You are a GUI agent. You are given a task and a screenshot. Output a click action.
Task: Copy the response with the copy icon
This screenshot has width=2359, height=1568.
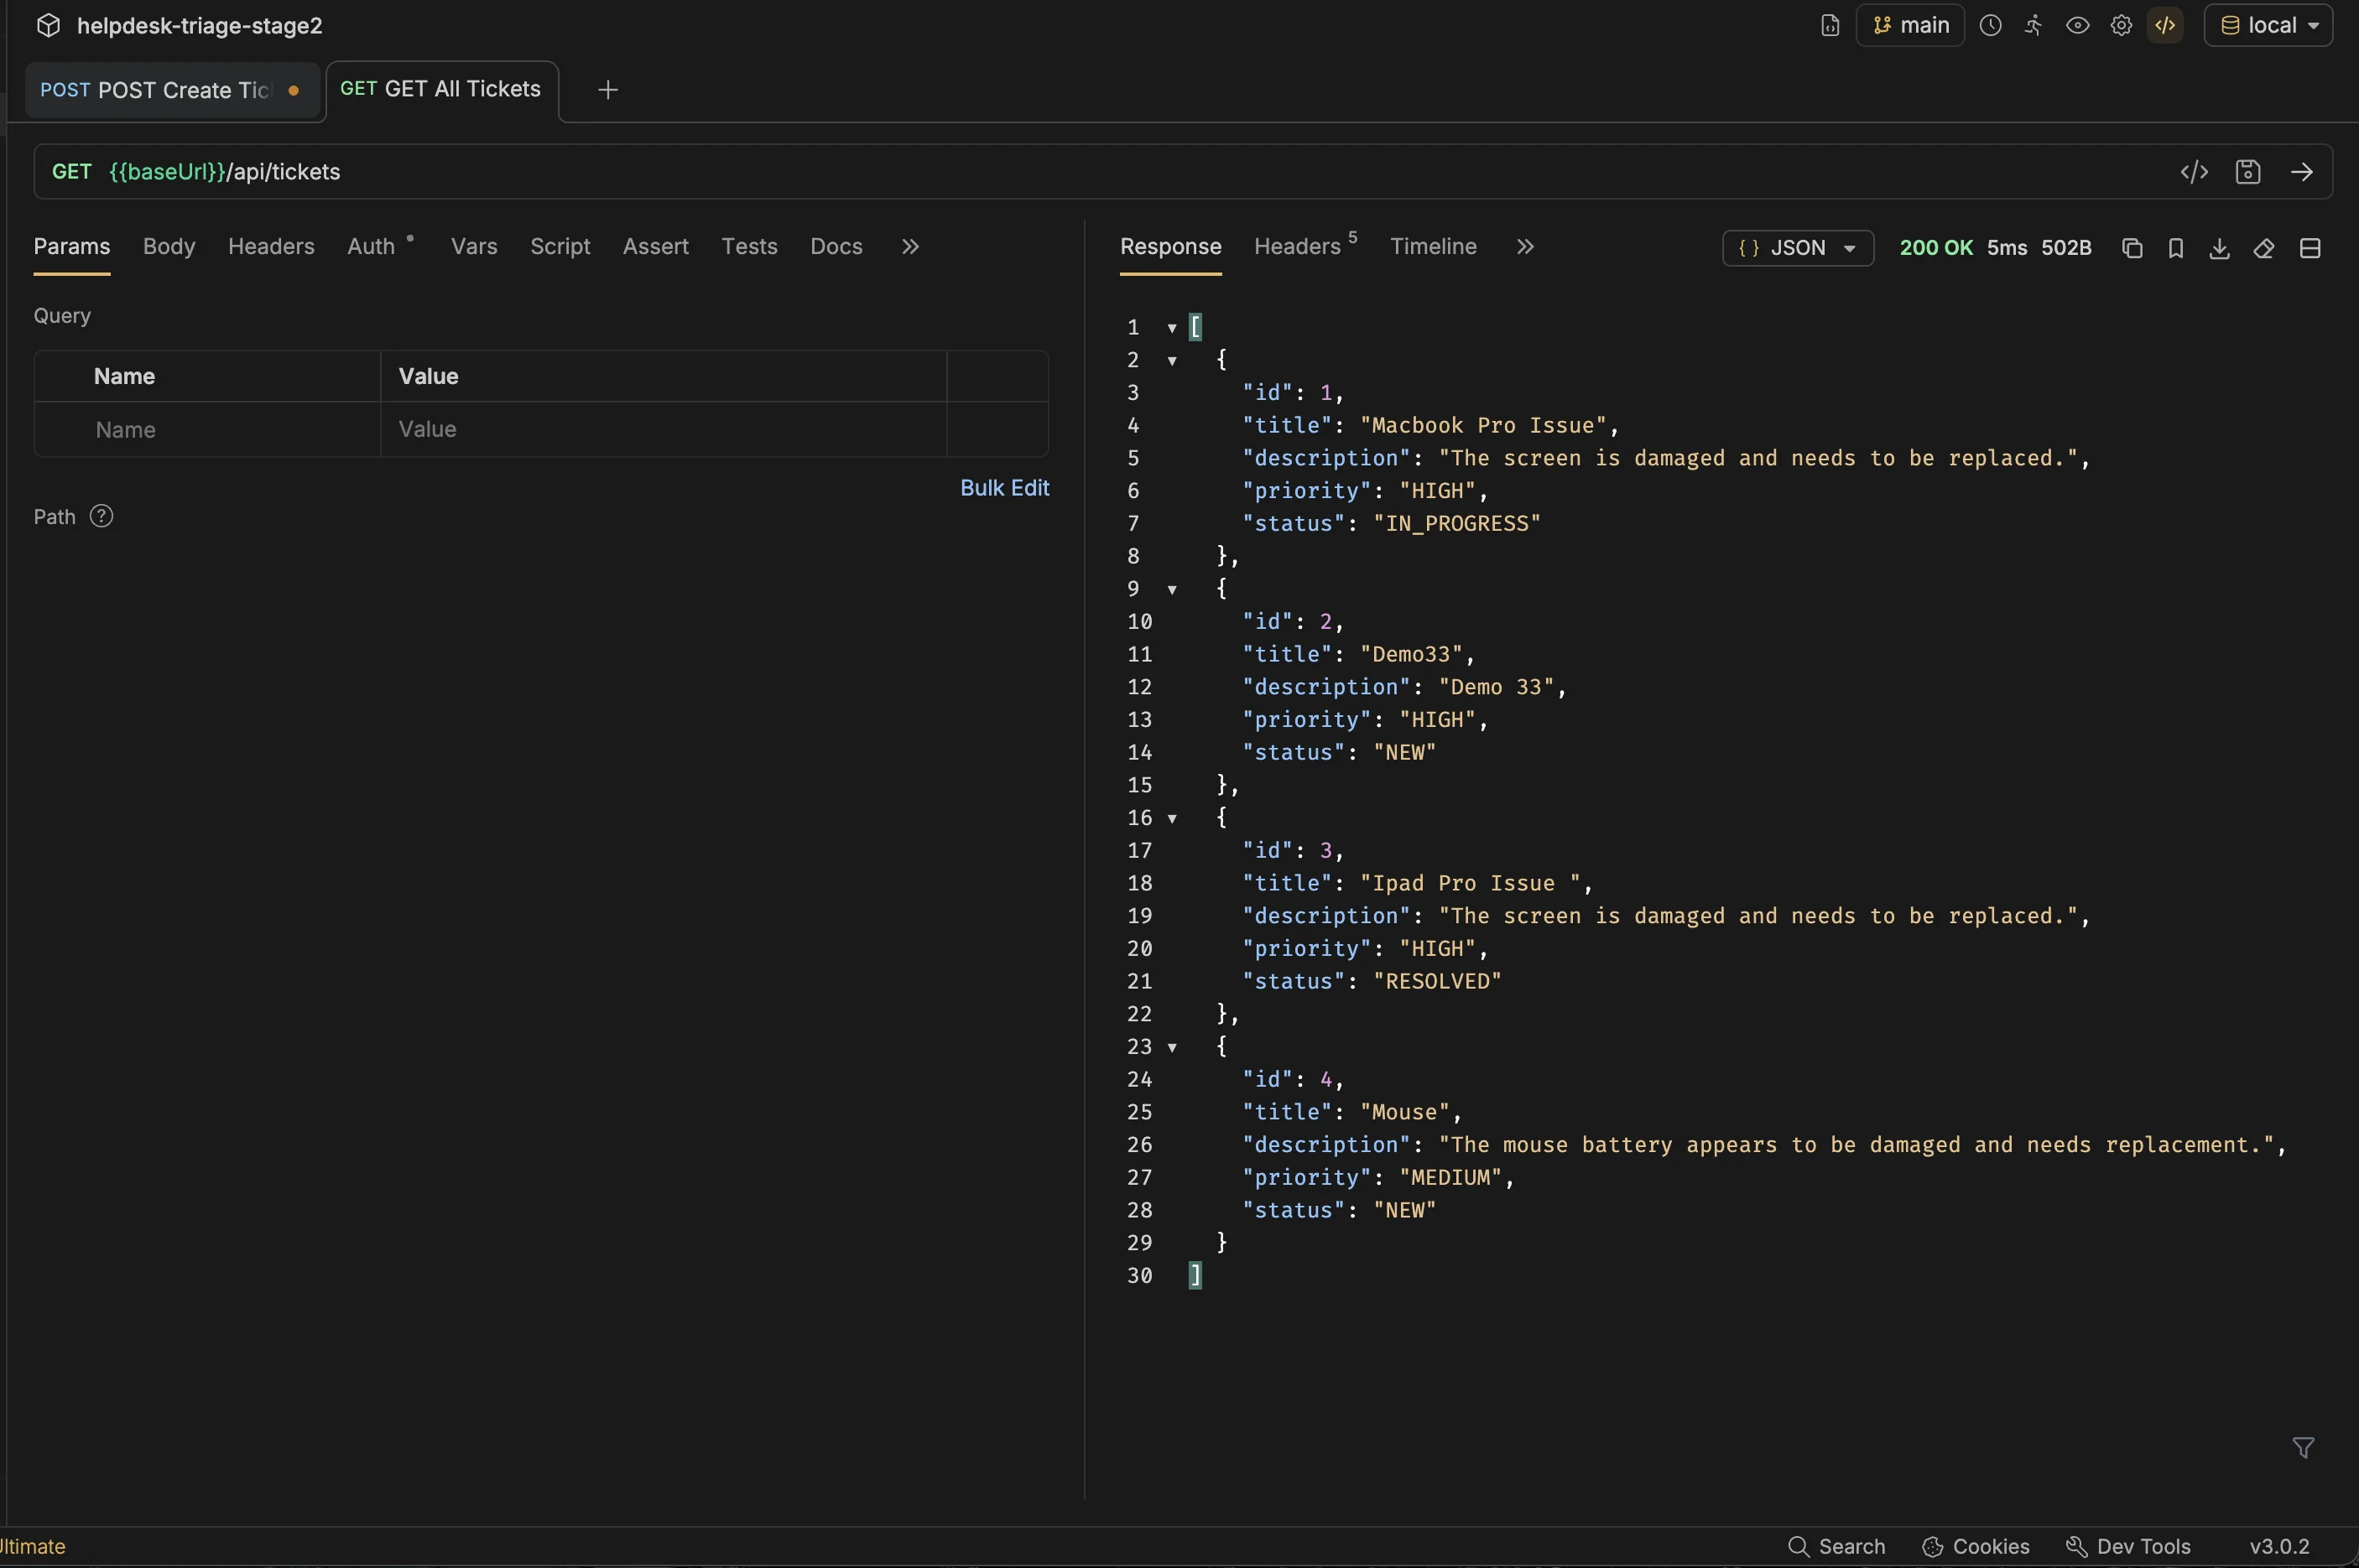coord(2132,248)
